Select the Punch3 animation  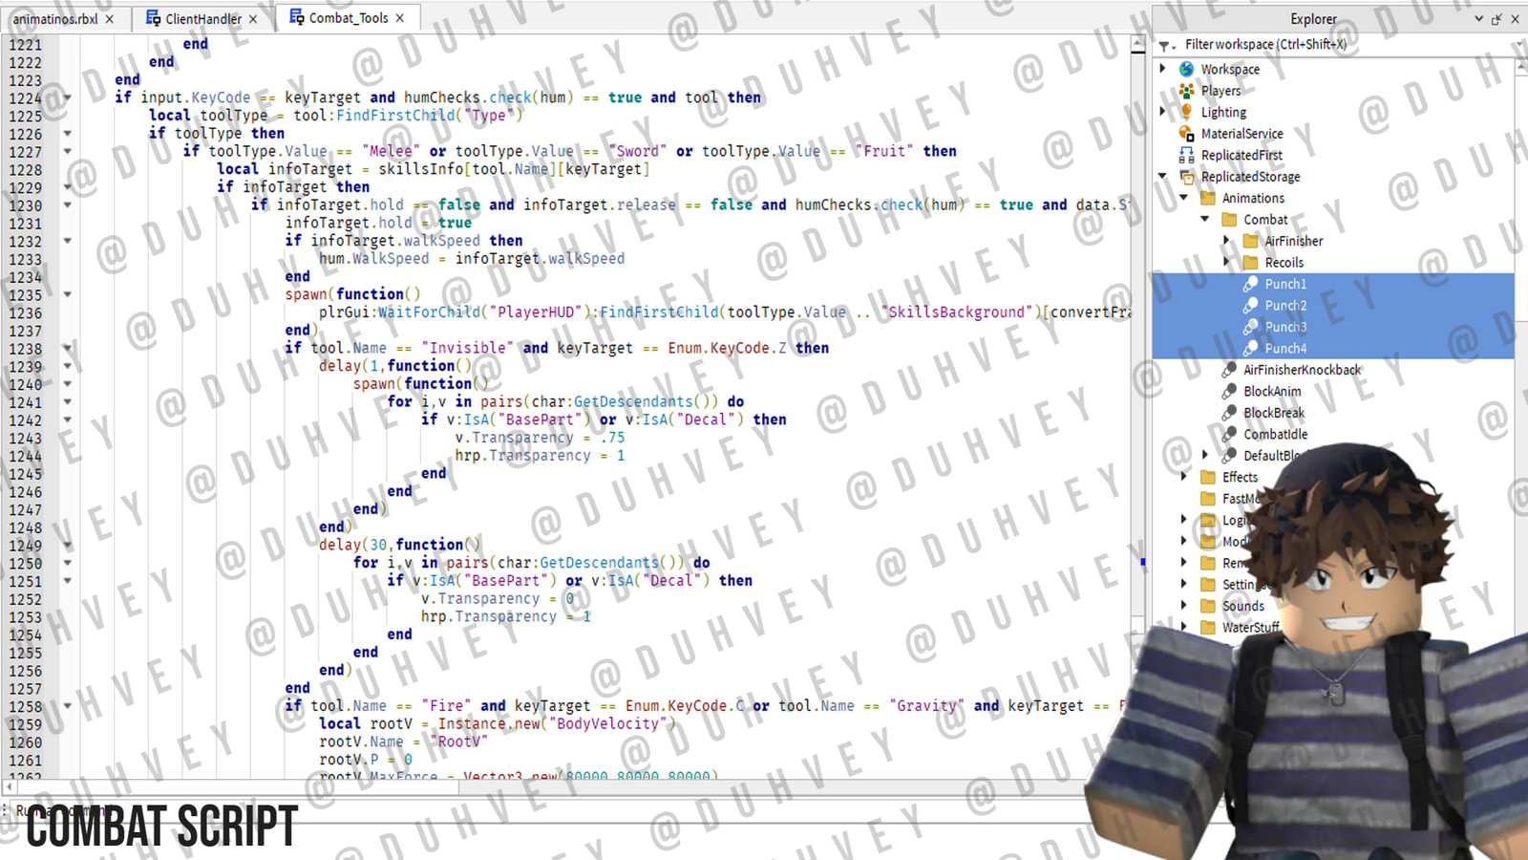[x=1285, y=327]
